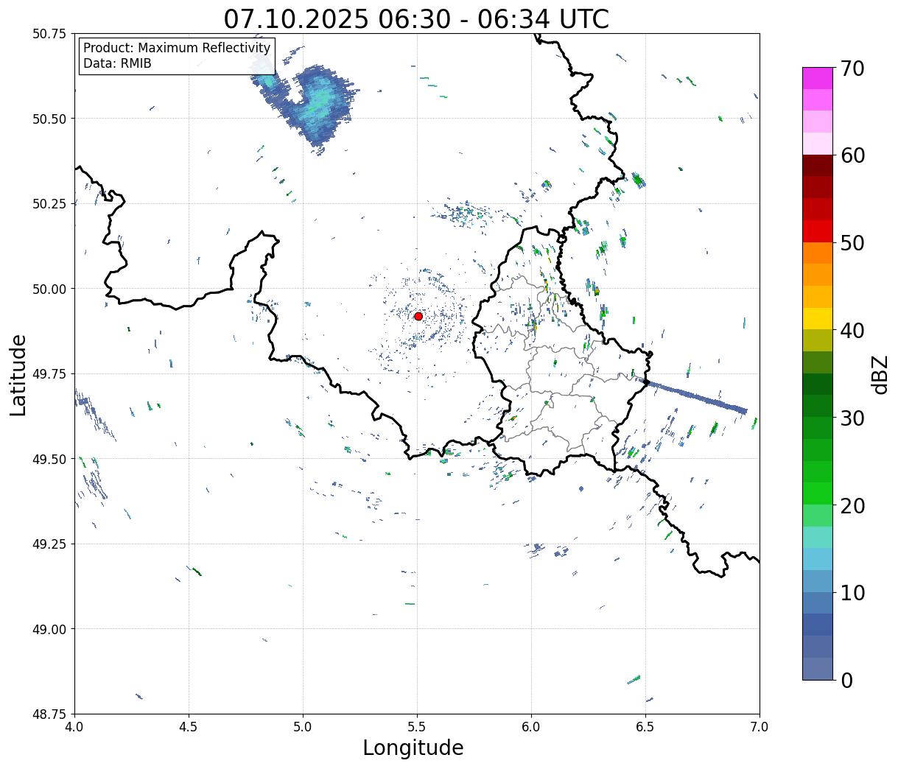Click the magenta top colorbar swatch

click(818, 78)
